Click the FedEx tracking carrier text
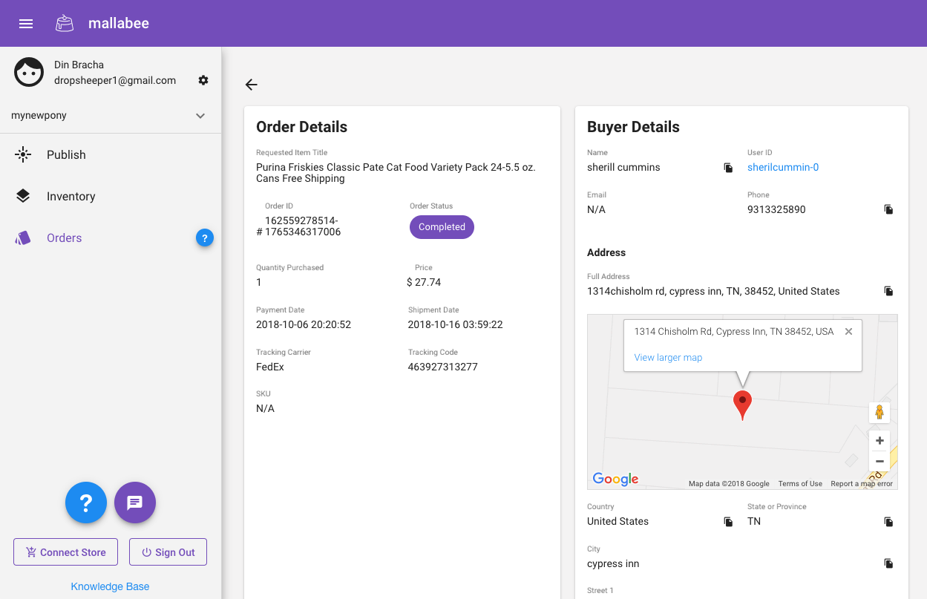 pos(270,367)
